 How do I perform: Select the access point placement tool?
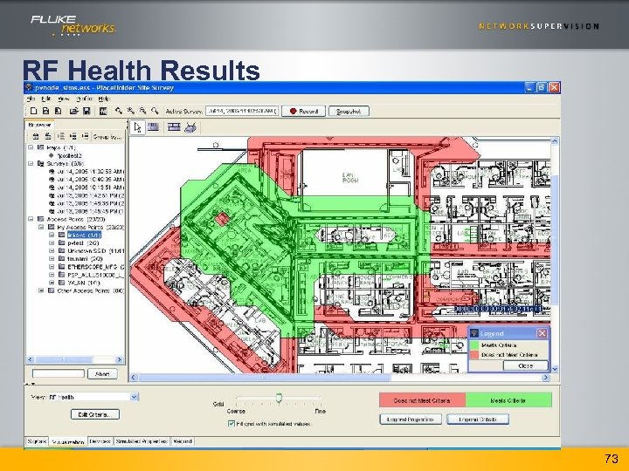(190, 127)
